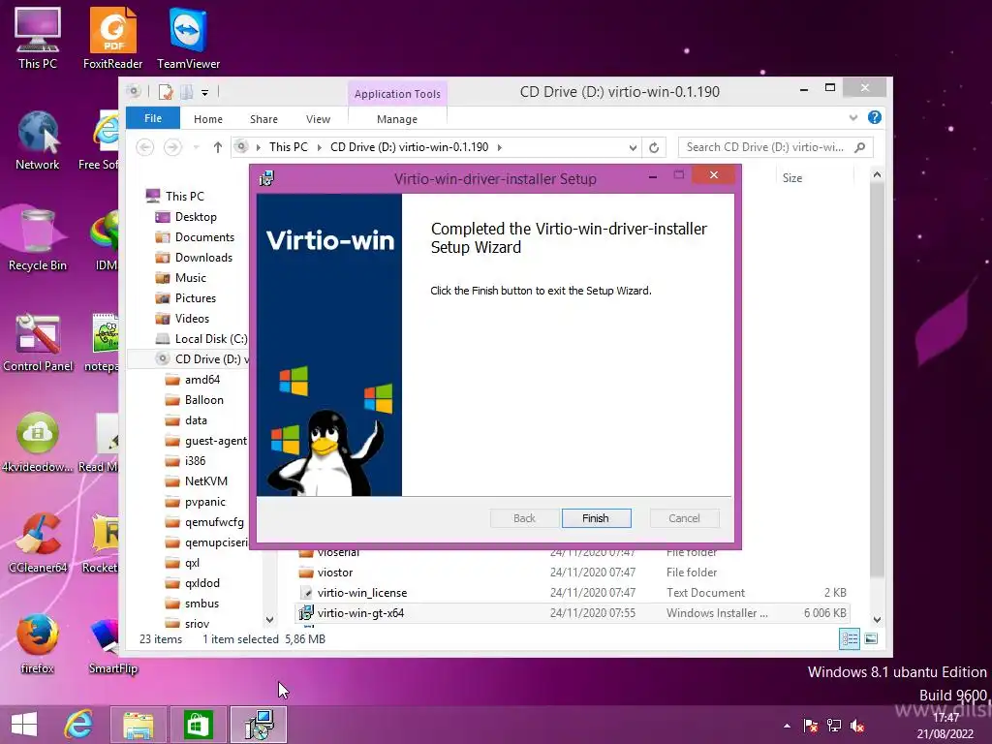992x744 pixels.
Task: Select Local Disk (C:) in tree
Action: click(x=210, y=339)
